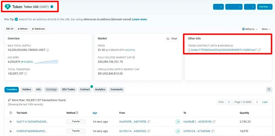Preview transaction 0x6711c1b3349fa52d8 with eye icon
This screenshot has height=136, width=275.
click(11, 121)
